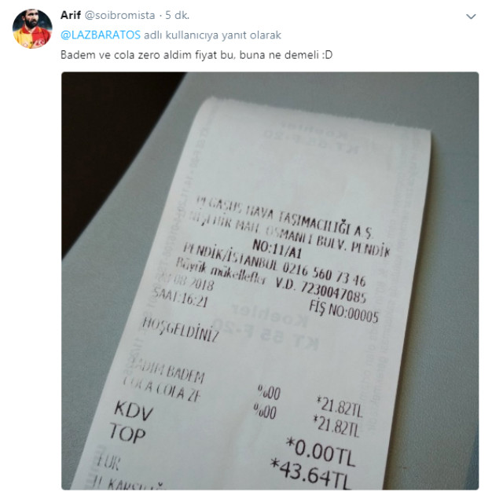Open the @soibromista handle
This screenshot has width=503, height=495.
[119, 15]
